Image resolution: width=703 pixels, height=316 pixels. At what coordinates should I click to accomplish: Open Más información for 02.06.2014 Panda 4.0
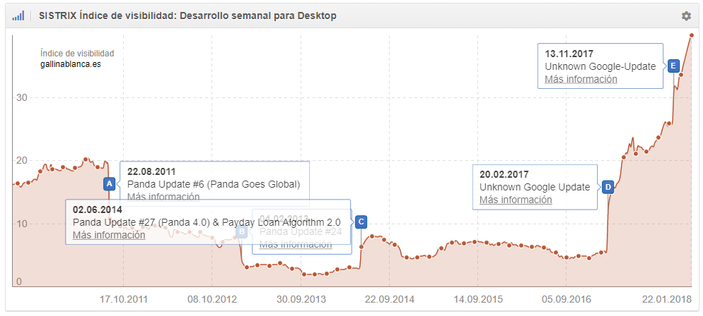(109, 235)
